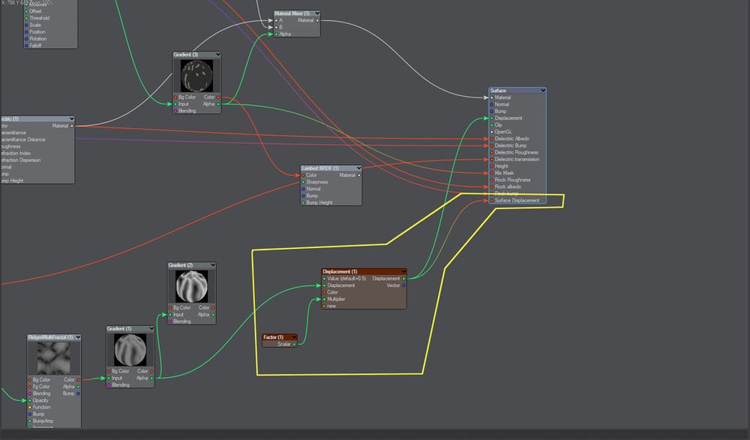The image size is (750, 440).
Task: Collapse the Displacement (1) node arrow
Action: [403, 271]
